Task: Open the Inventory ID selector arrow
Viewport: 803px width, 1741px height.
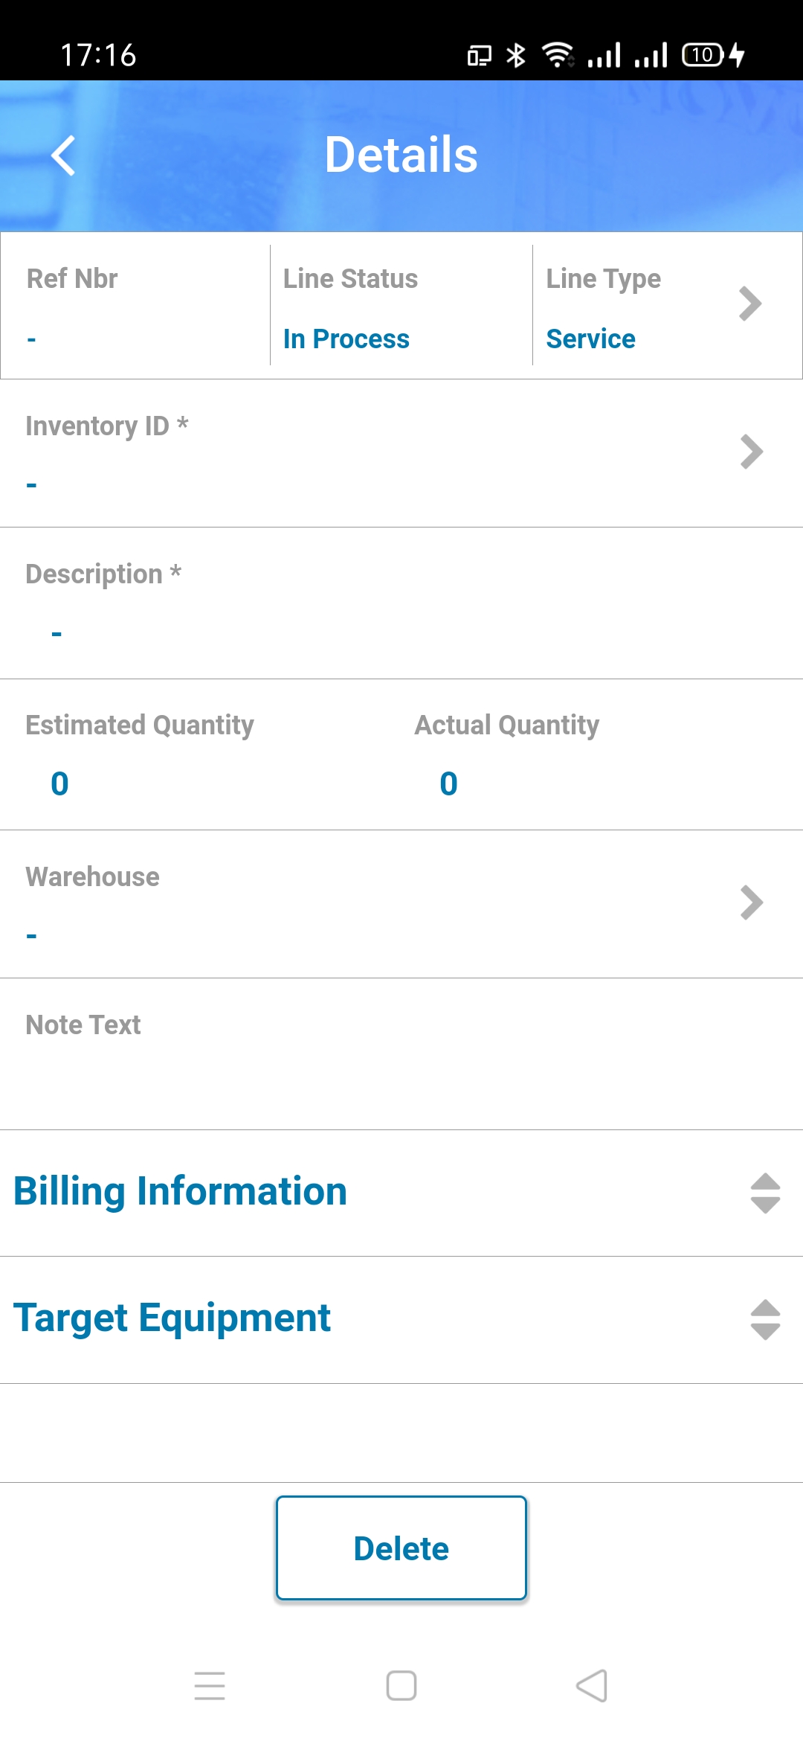Action: [751, 452]
